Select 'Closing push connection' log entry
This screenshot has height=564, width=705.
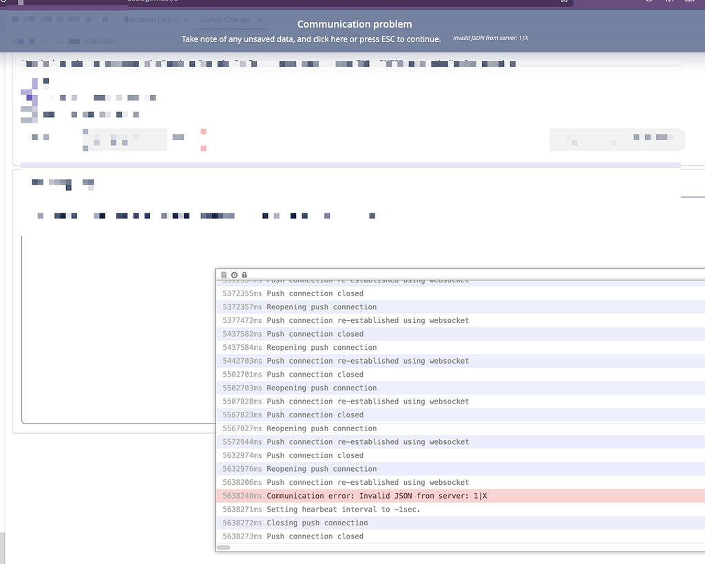click(x=461, y=523)
